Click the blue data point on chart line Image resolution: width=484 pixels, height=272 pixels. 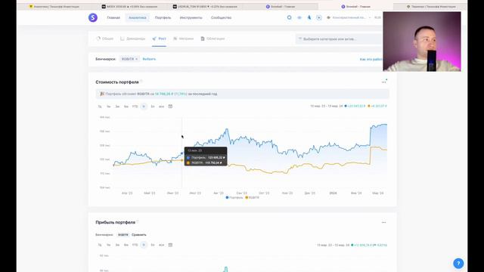point(181,153)
